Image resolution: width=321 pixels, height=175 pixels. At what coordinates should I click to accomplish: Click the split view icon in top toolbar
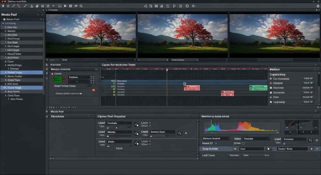[60, 6]
